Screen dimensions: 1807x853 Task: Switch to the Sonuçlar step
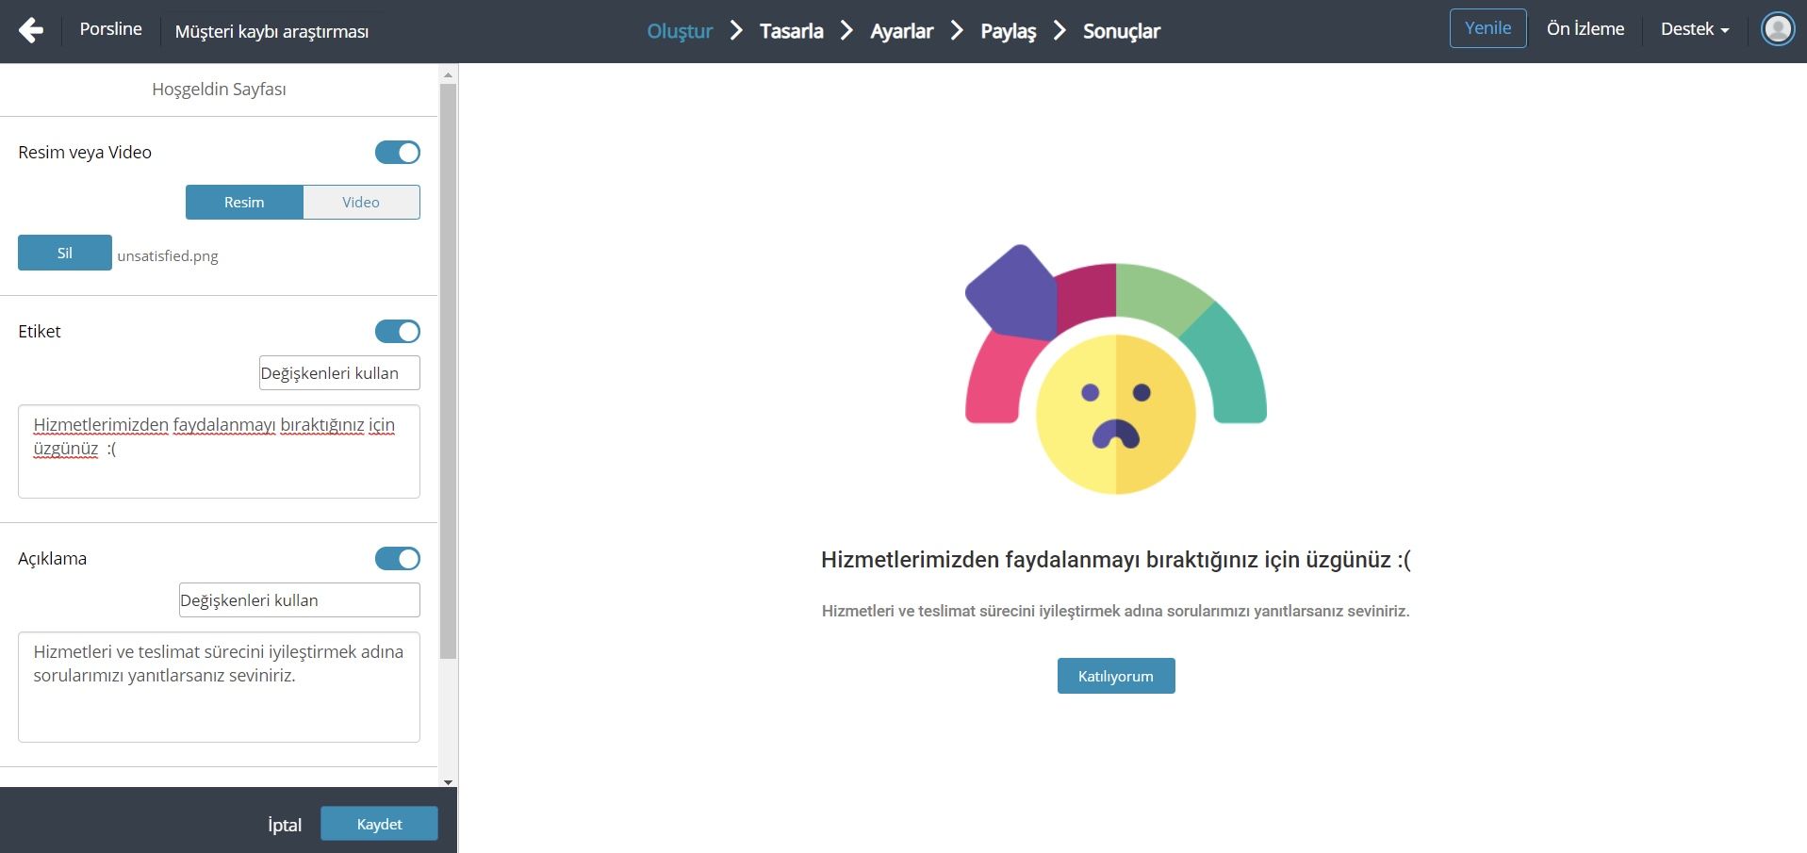[x=1122, y=31]
